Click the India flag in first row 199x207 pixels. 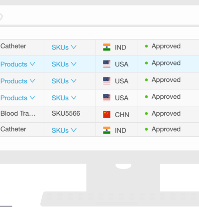(x=106, y=47)
